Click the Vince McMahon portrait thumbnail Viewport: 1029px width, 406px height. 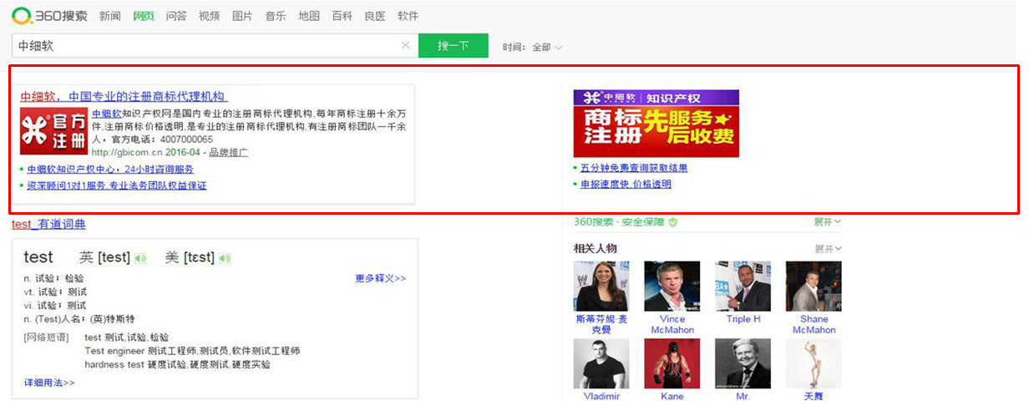(x=672, y=287)
